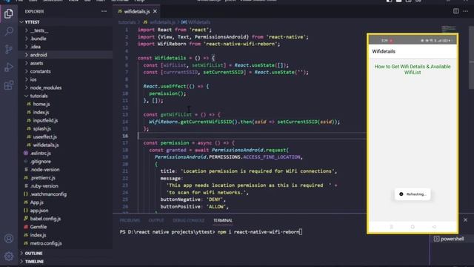Open the App.js file
Viewport: 474px width, 267px height.
[65, 202]
